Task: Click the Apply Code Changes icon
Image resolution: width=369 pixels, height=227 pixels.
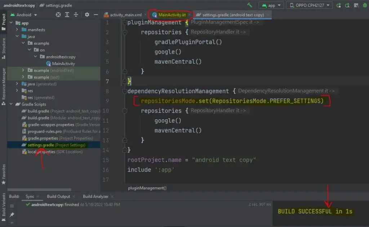Action: pos(347,5)
